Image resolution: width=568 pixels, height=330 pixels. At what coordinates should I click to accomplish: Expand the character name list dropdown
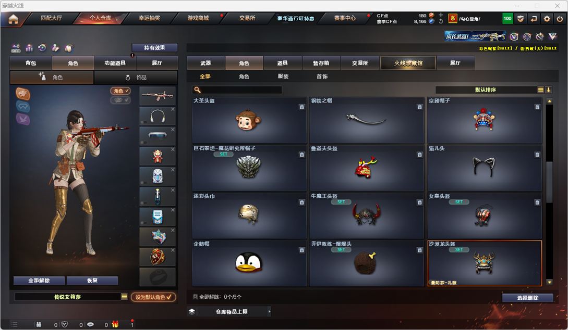coord(124,297)
